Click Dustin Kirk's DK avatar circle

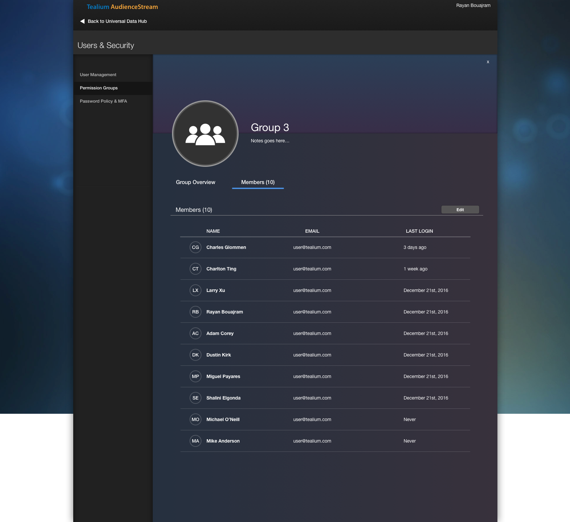coord(195,355)
